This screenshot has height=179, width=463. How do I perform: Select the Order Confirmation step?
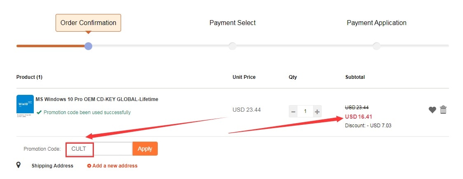88,23
